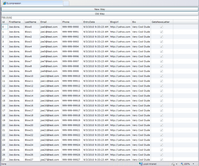Click the protected mode security icon

point(173,164)
